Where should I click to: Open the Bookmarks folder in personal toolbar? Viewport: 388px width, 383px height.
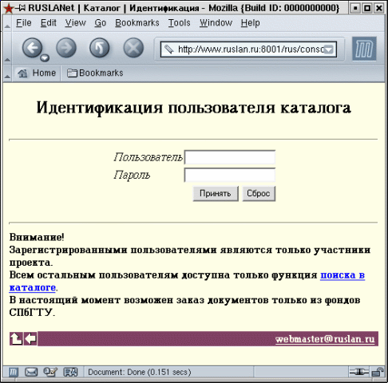tap(95, 73)
